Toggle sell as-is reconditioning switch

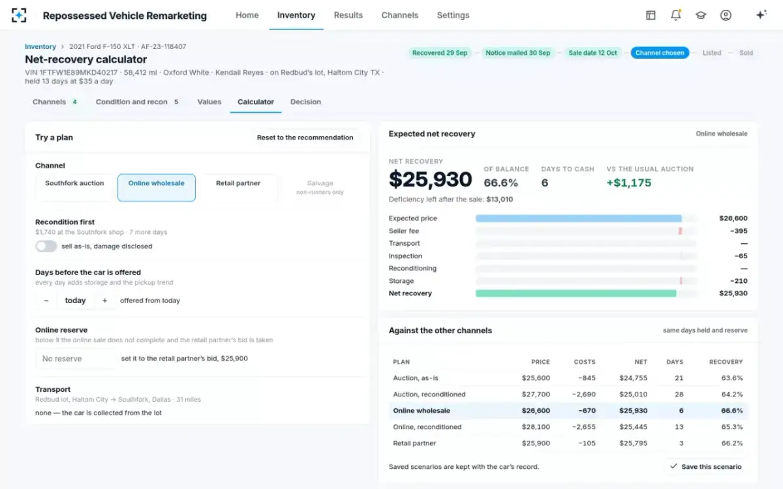pos(46,246)
